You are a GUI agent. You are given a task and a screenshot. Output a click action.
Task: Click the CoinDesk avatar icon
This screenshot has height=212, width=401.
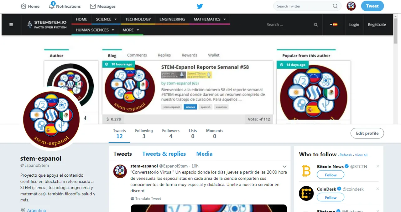point(306,193)
